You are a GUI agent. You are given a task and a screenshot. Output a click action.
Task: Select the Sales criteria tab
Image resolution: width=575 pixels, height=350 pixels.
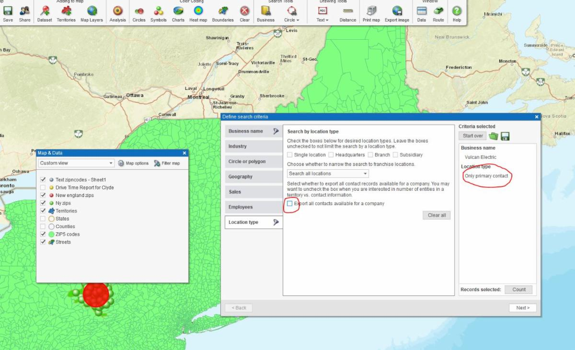(253, 192)
